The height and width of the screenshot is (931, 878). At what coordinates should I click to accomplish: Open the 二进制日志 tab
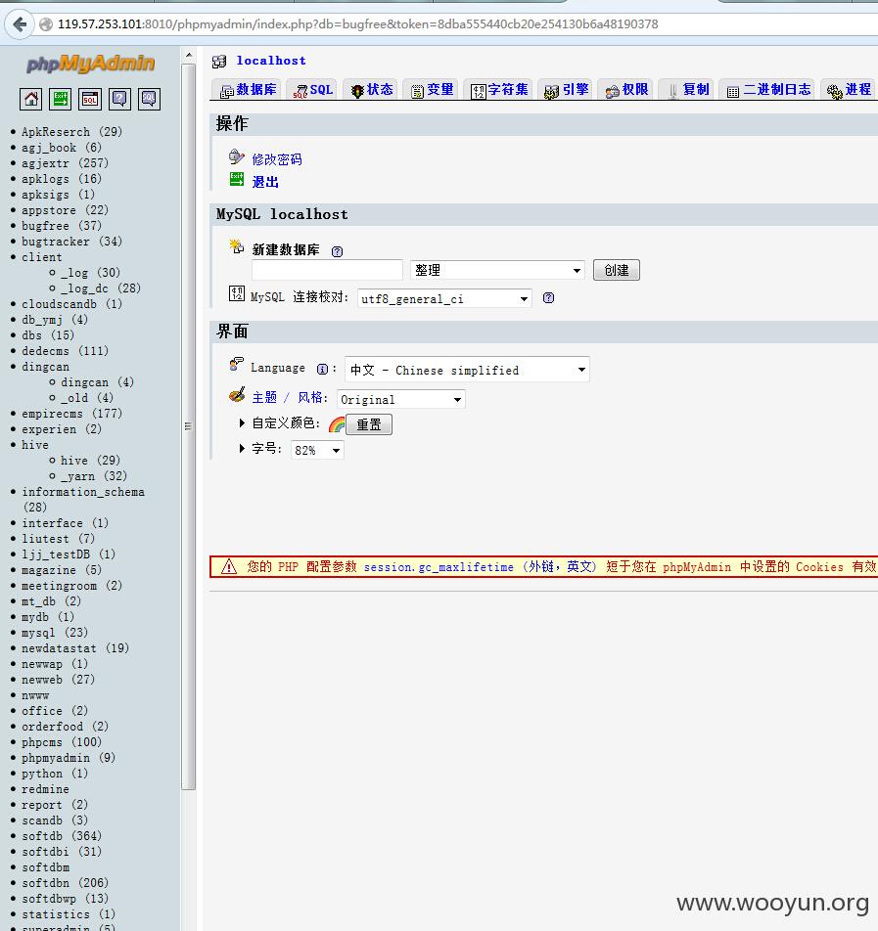click(768, 90)
